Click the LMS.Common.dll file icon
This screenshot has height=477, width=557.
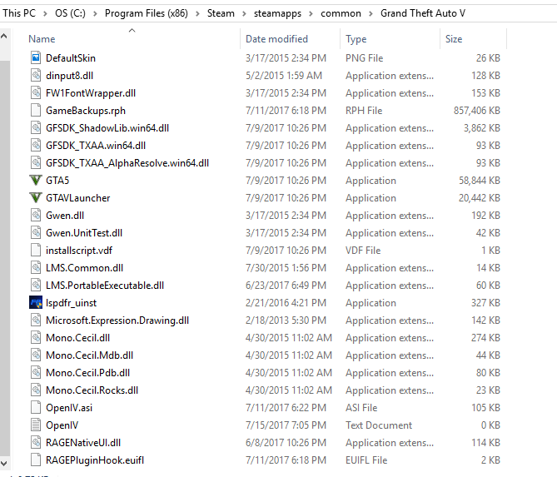tap(36, 267)
